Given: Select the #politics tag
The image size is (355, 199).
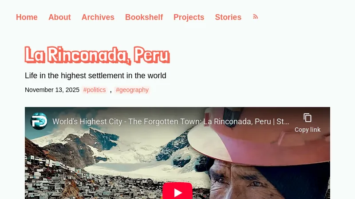Looking at the screenshot, I should 95,90.
